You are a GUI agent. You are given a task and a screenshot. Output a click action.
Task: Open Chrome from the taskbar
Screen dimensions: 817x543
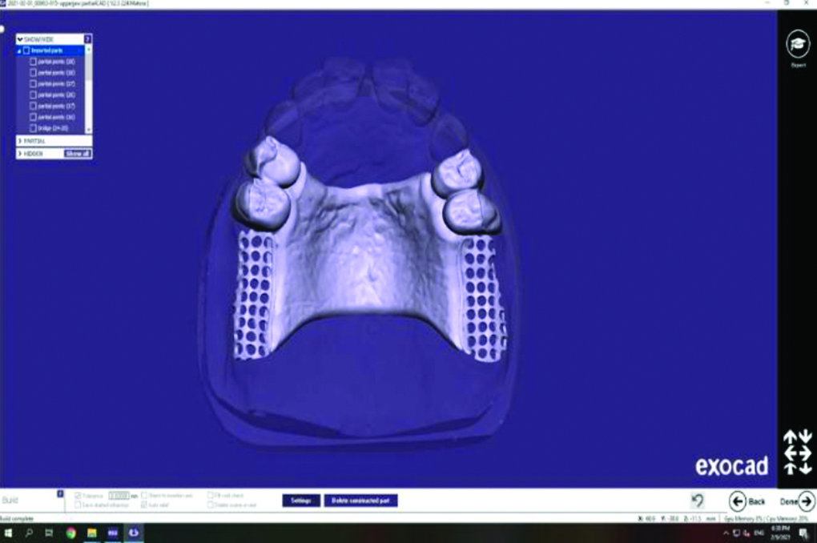pos(70,533)
